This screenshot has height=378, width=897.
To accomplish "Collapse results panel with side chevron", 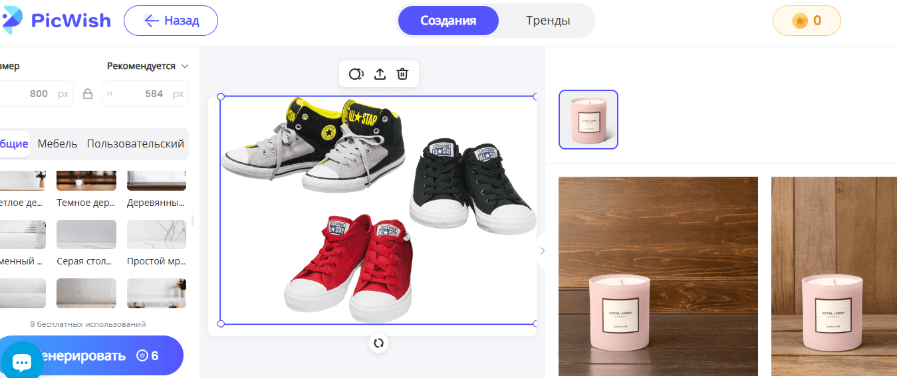I will pos(542,250).
